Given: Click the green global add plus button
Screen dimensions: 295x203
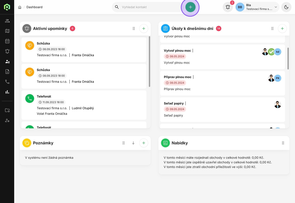Looking at the screenshot, I should 190,7.
